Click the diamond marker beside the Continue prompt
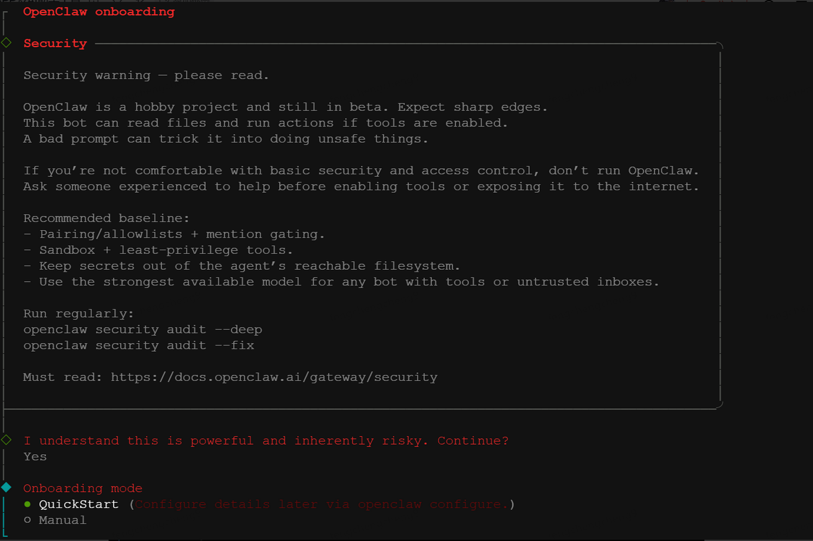 tap(6, 440)
